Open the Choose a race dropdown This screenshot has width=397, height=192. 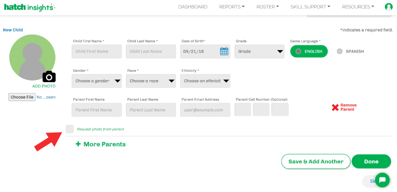(x=151, y=81)
